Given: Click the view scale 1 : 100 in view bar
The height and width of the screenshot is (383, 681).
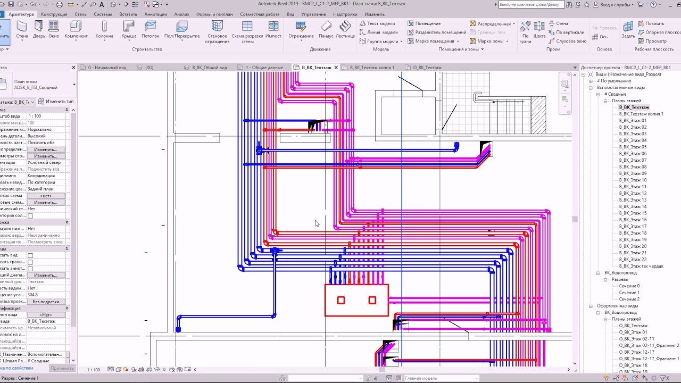Looking at the screenshot, I should pos(93,370).
